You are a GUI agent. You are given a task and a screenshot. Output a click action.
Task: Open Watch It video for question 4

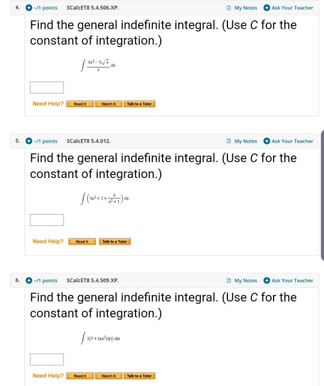109,104
